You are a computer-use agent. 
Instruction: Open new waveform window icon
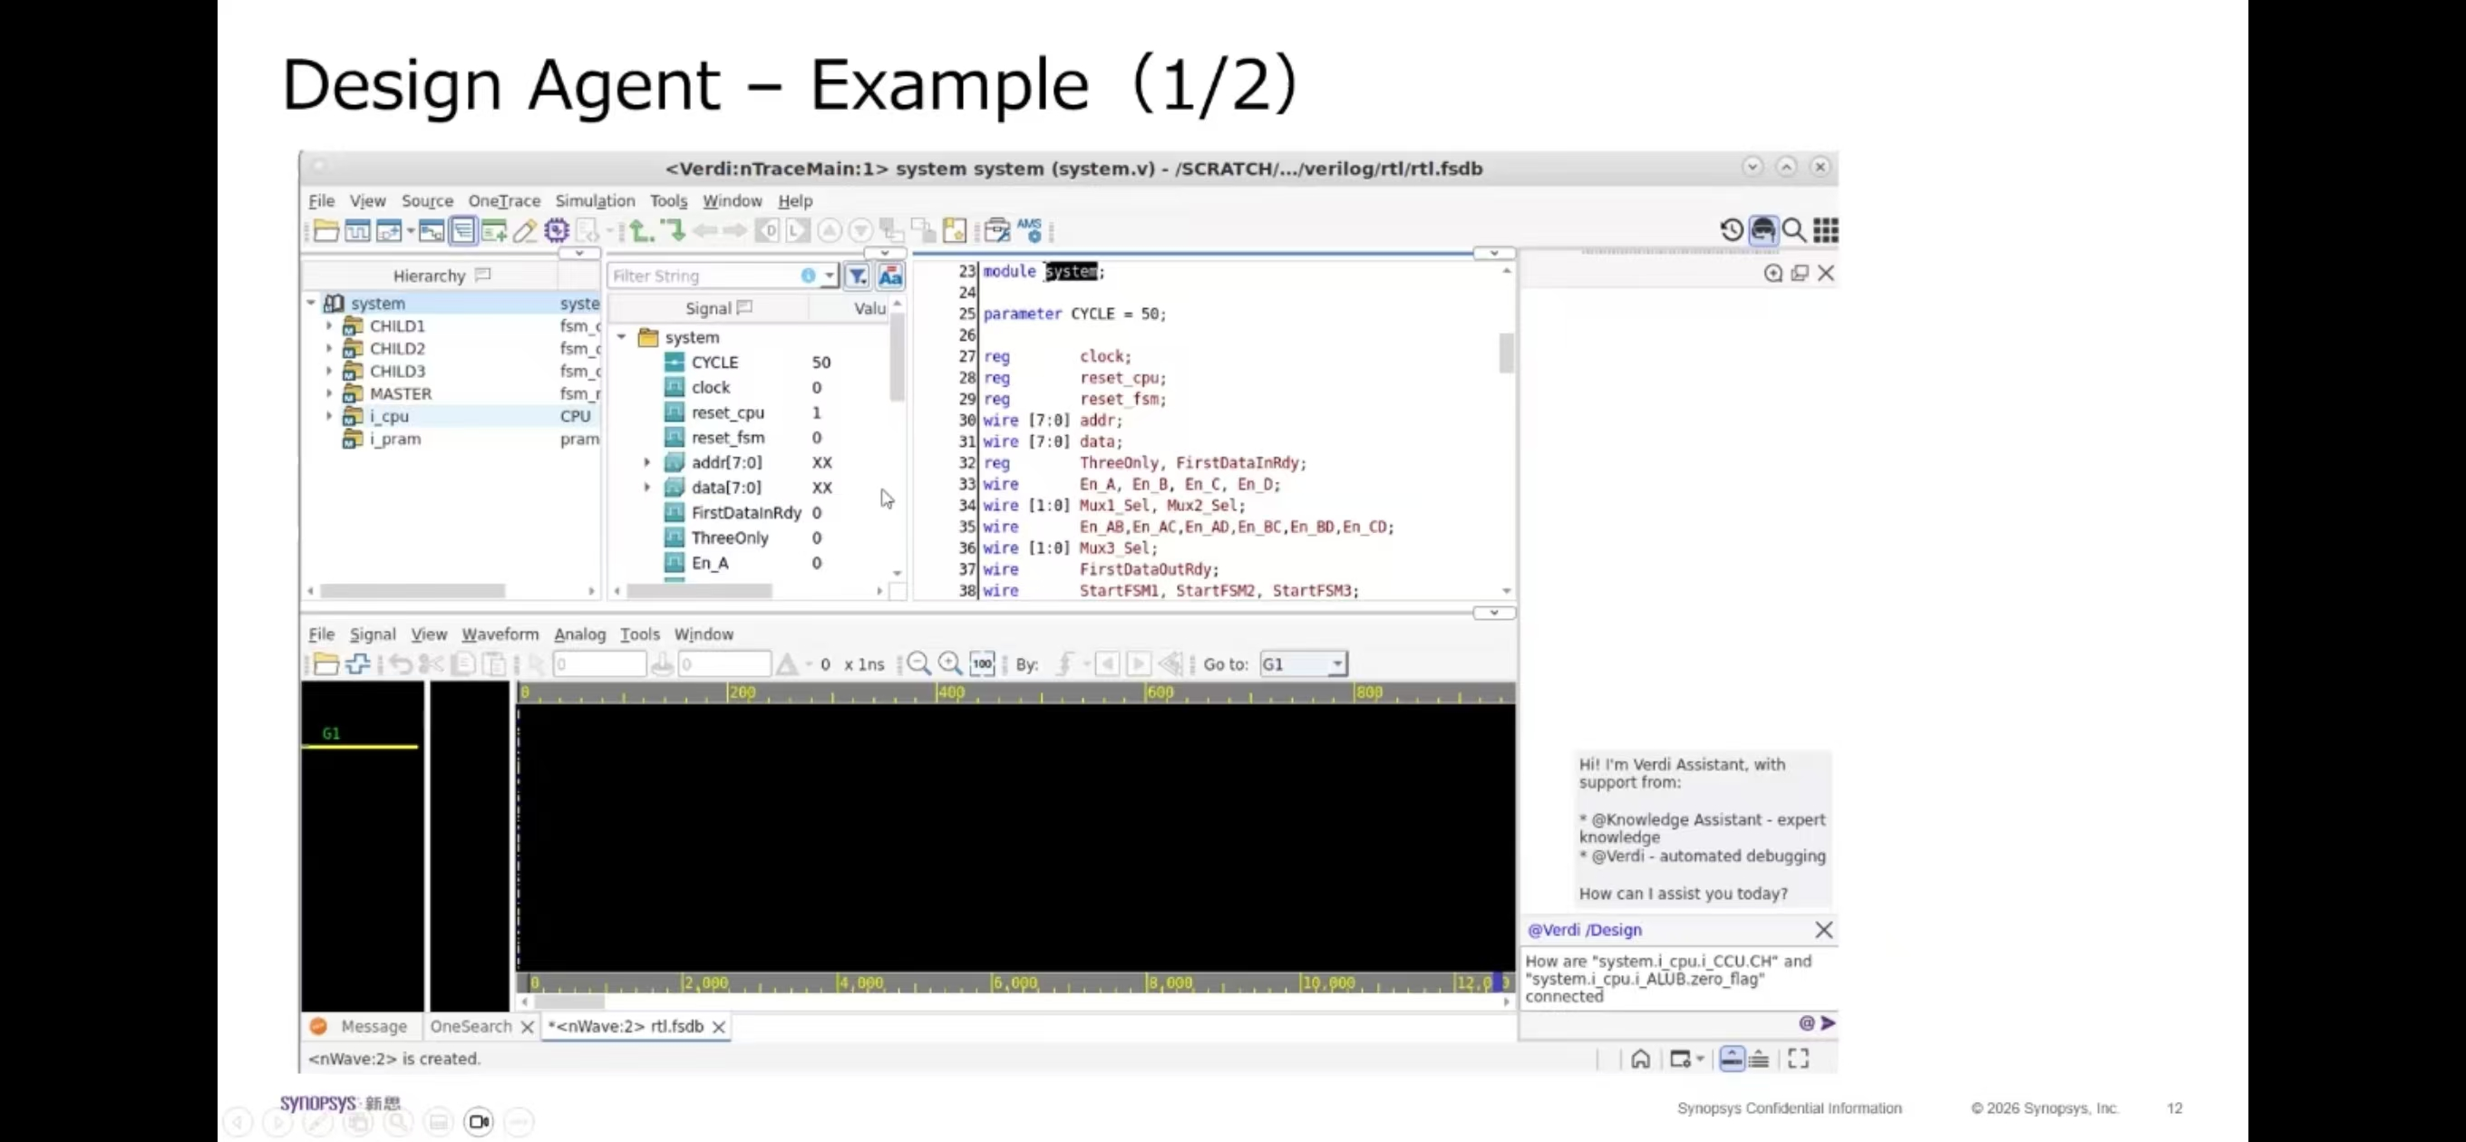357,229
